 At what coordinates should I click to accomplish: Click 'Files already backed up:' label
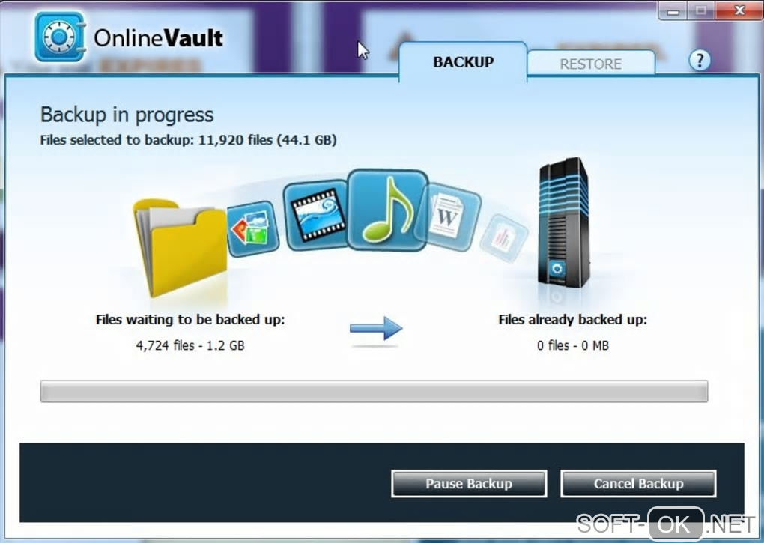pos(572,320)
